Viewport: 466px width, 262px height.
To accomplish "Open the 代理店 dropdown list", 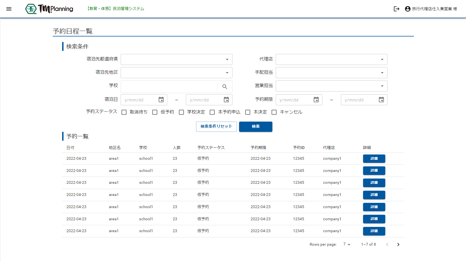I will 331,59.
